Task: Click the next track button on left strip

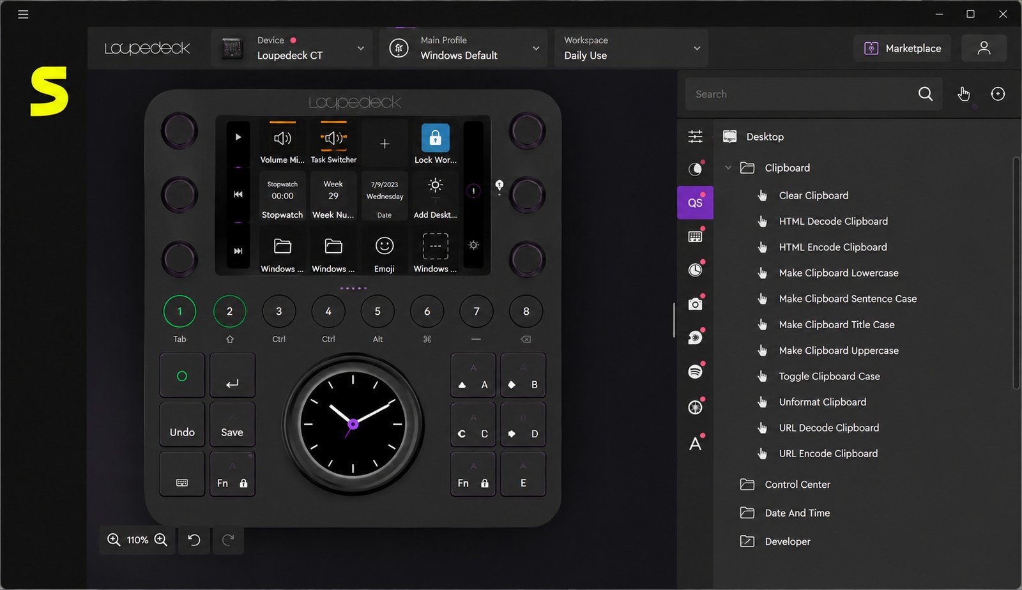Action: (x=238, y=251)
